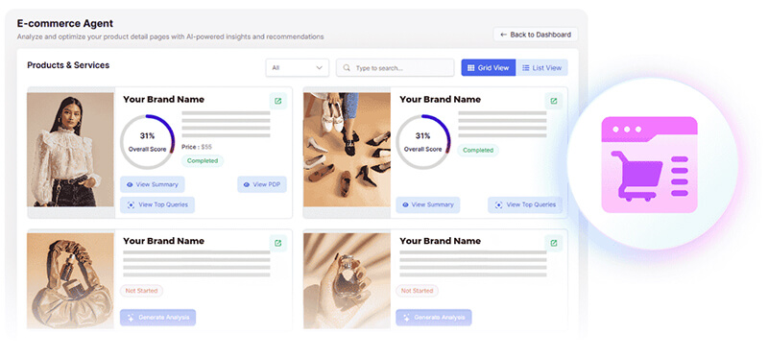Click the perfume bottle product image
This screenshot has width=768, height=358.
[348, 280]
